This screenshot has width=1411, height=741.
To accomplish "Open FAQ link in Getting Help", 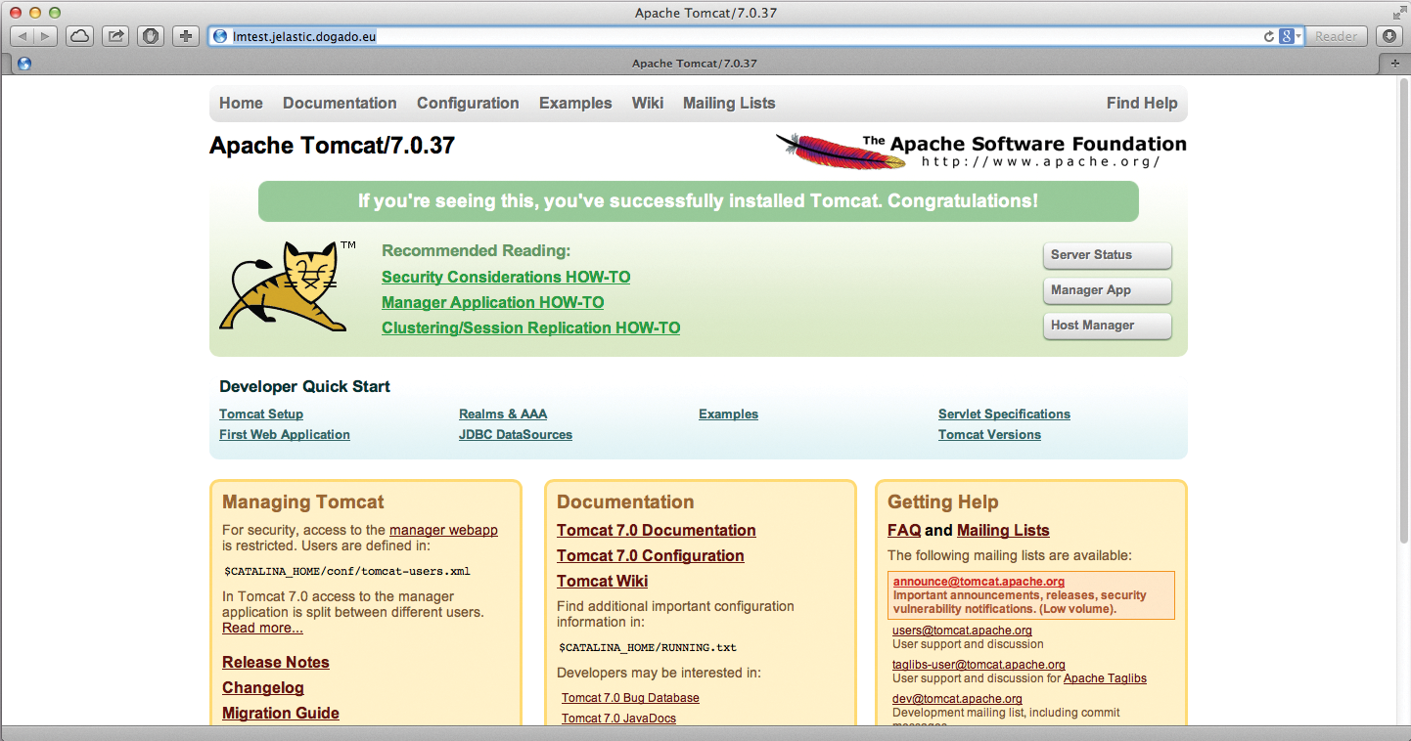I will click(904, 530).
